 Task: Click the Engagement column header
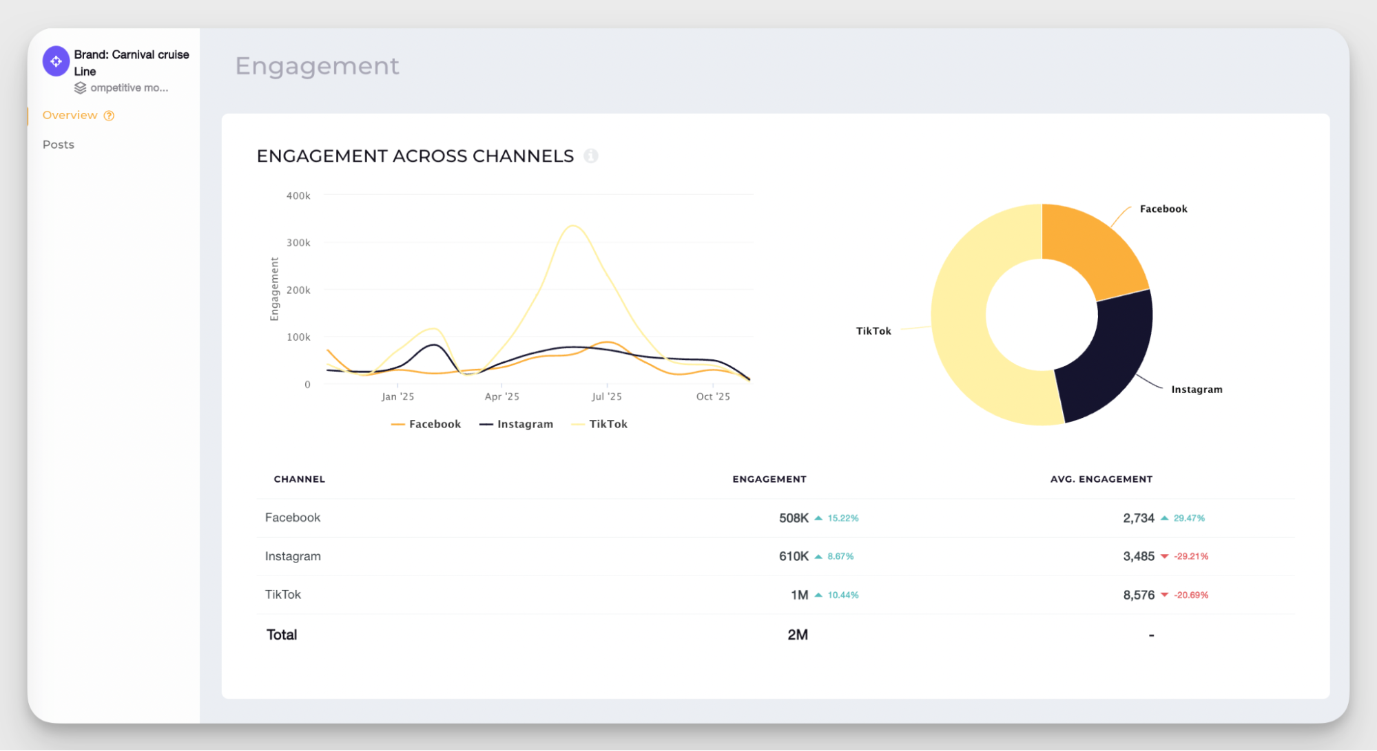769,479
